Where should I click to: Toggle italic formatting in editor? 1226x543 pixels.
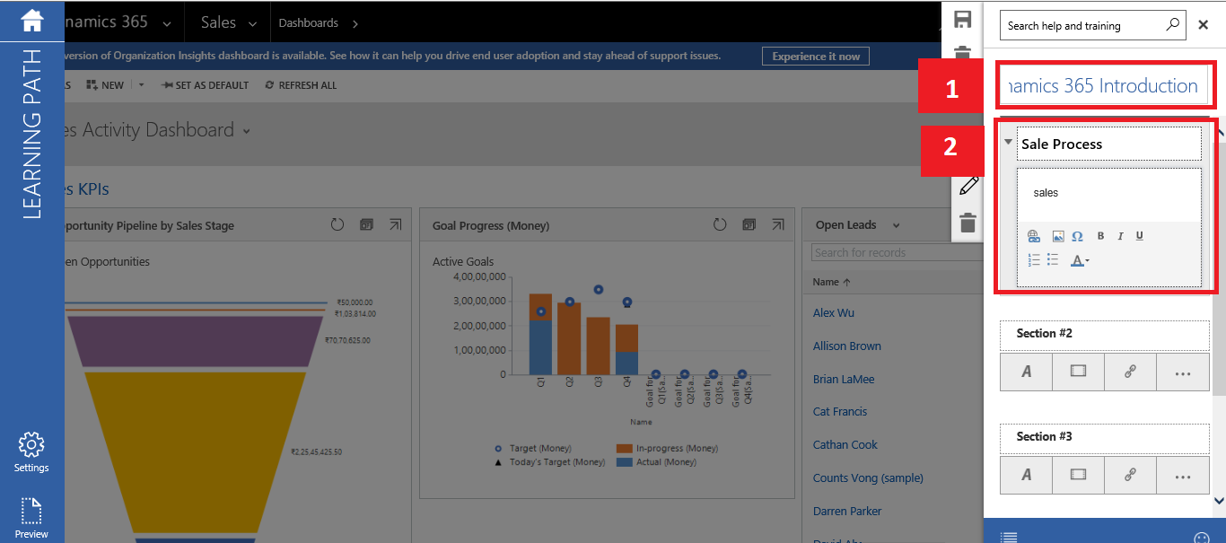tap(1122, 236)
